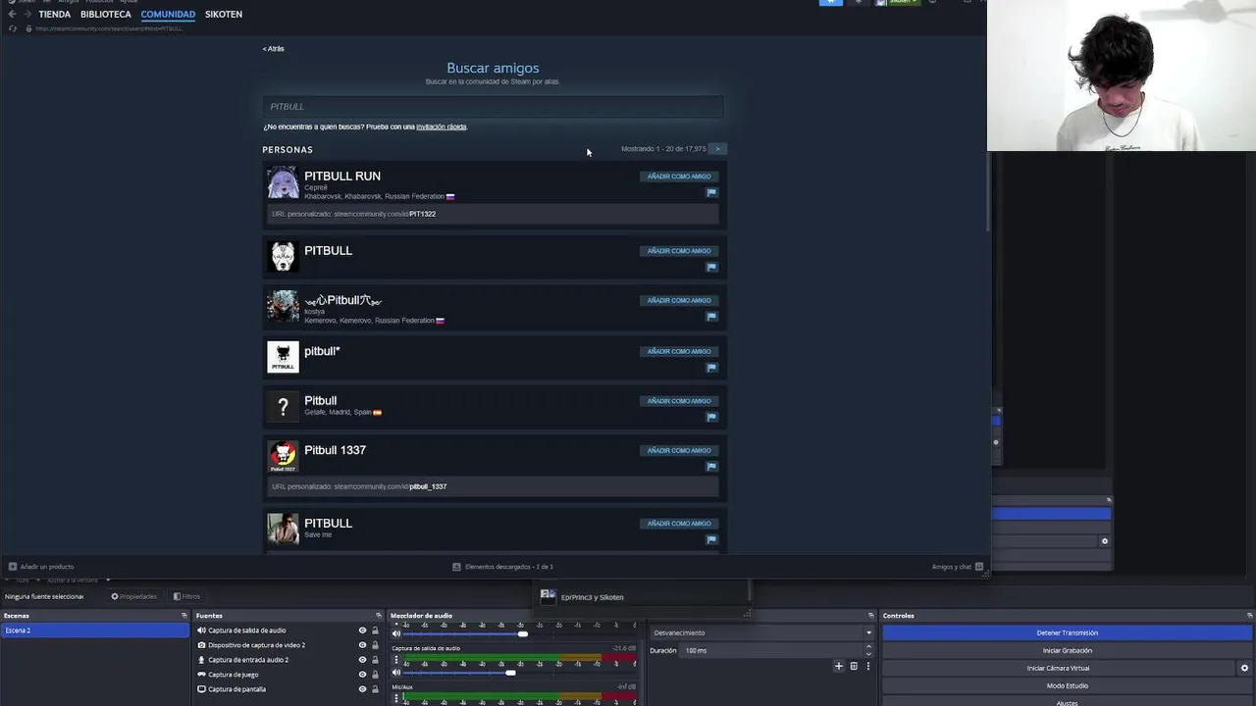Undock the Fuentes panel
Viewport: 1256px width, 706px height.
(379, 616)
